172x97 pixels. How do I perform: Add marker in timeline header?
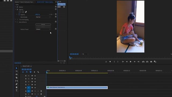point(34,72)
